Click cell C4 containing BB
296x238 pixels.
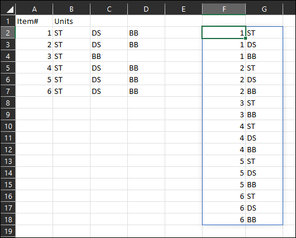point(109,56)
